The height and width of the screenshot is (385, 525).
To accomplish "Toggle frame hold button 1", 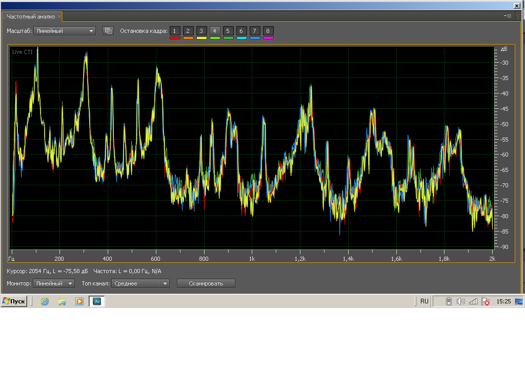I will pyautogui.click(x=175, y=31).
